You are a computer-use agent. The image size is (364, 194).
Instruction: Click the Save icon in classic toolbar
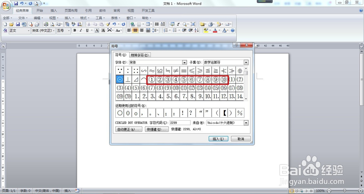click(17, 24)
